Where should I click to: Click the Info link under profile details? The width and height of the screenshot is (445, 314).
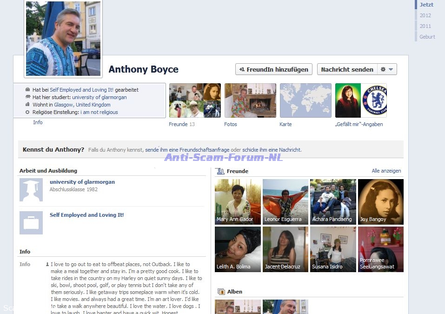(38, 122)
